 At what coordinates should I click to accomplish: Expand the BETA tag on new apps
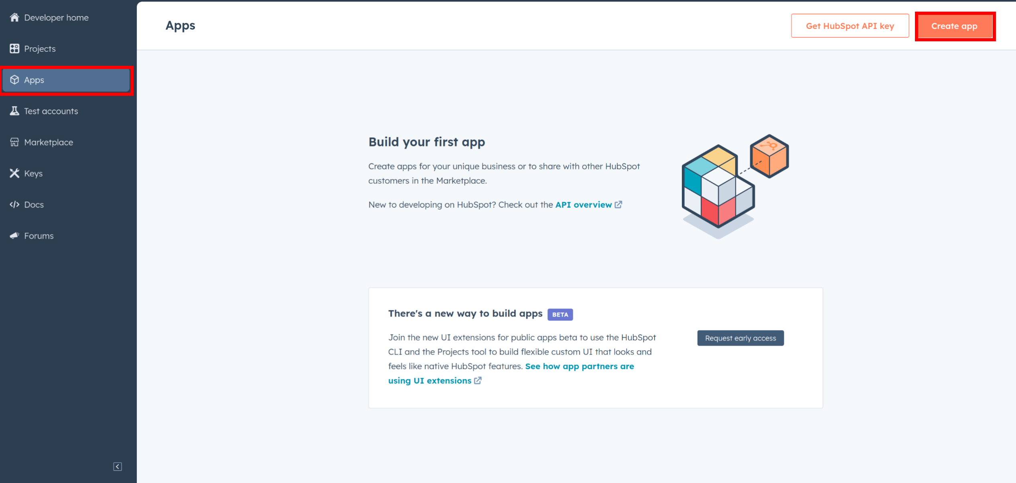[560, 315]
